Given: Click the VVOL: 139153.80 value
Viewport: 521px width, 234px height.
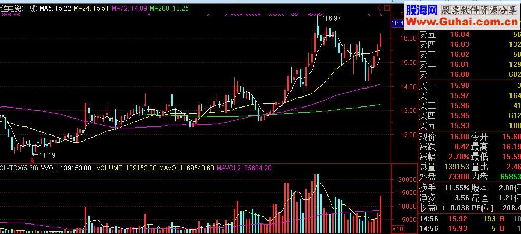Looking at the screenshot, I should [x=66, y=168].
